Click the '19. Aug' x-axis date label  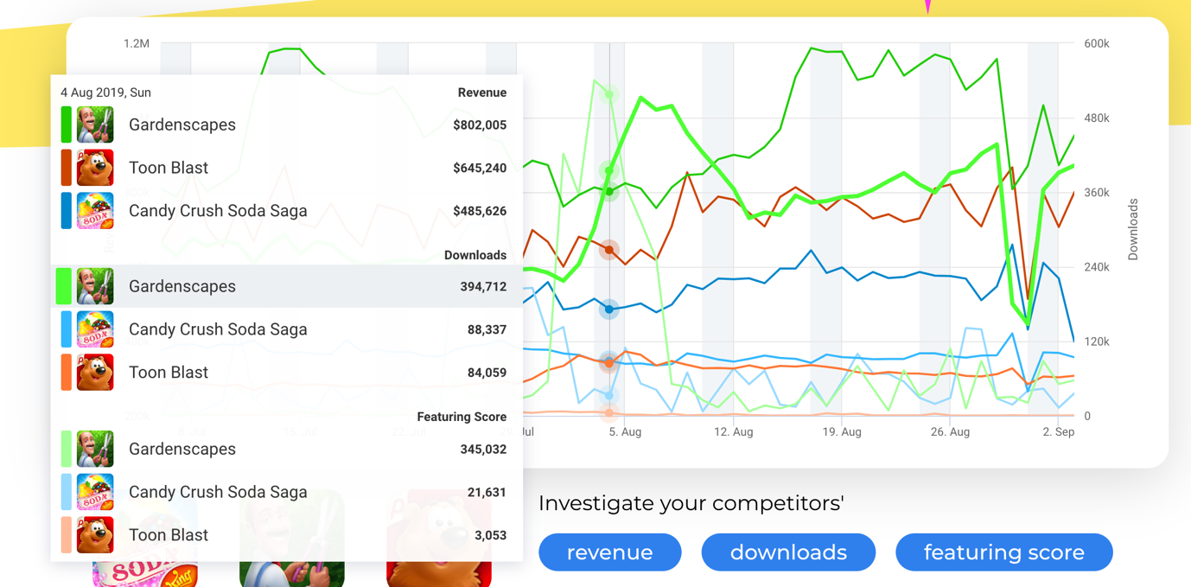pos(842,432)
